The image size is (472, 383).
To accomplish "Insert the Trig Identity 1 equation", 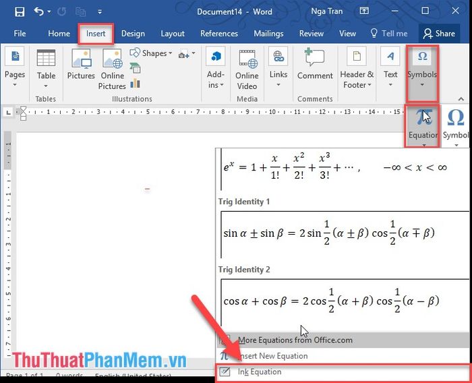I will (345, 234).
